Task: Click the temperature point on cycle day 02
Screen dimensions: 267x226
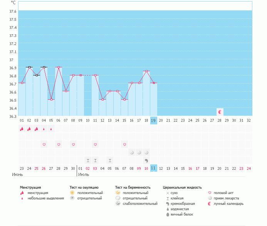Action: [x=29, y=67]
